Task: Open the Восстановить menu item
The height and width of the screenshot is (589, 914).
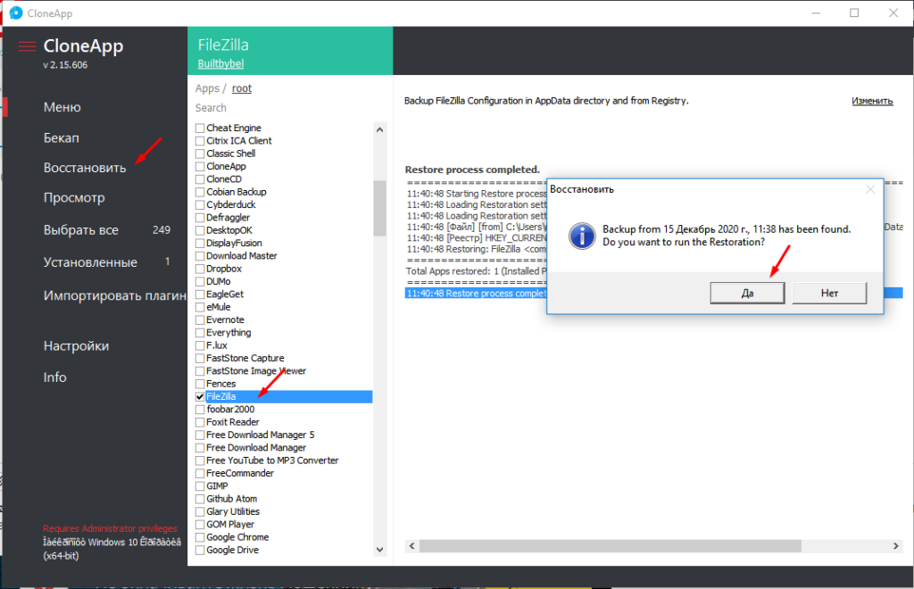Action: 85,168
